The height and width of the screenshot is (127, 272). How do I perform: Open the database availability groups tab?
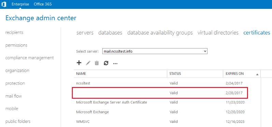click(x=160, y=33)
